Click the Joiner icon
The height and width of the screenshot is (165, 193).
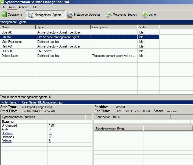[145, 15]
